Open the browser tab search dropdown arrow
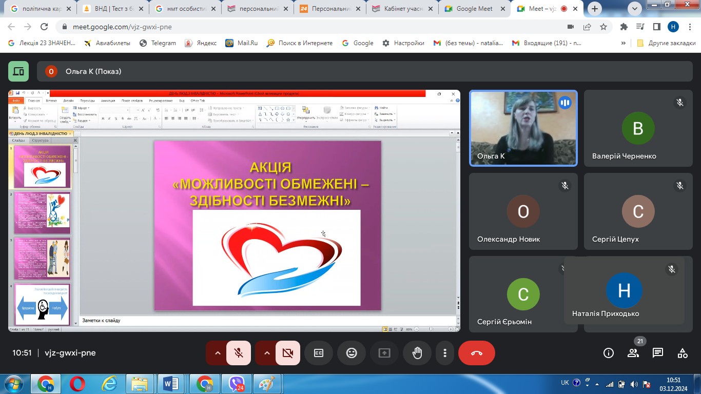 point(635,9)
